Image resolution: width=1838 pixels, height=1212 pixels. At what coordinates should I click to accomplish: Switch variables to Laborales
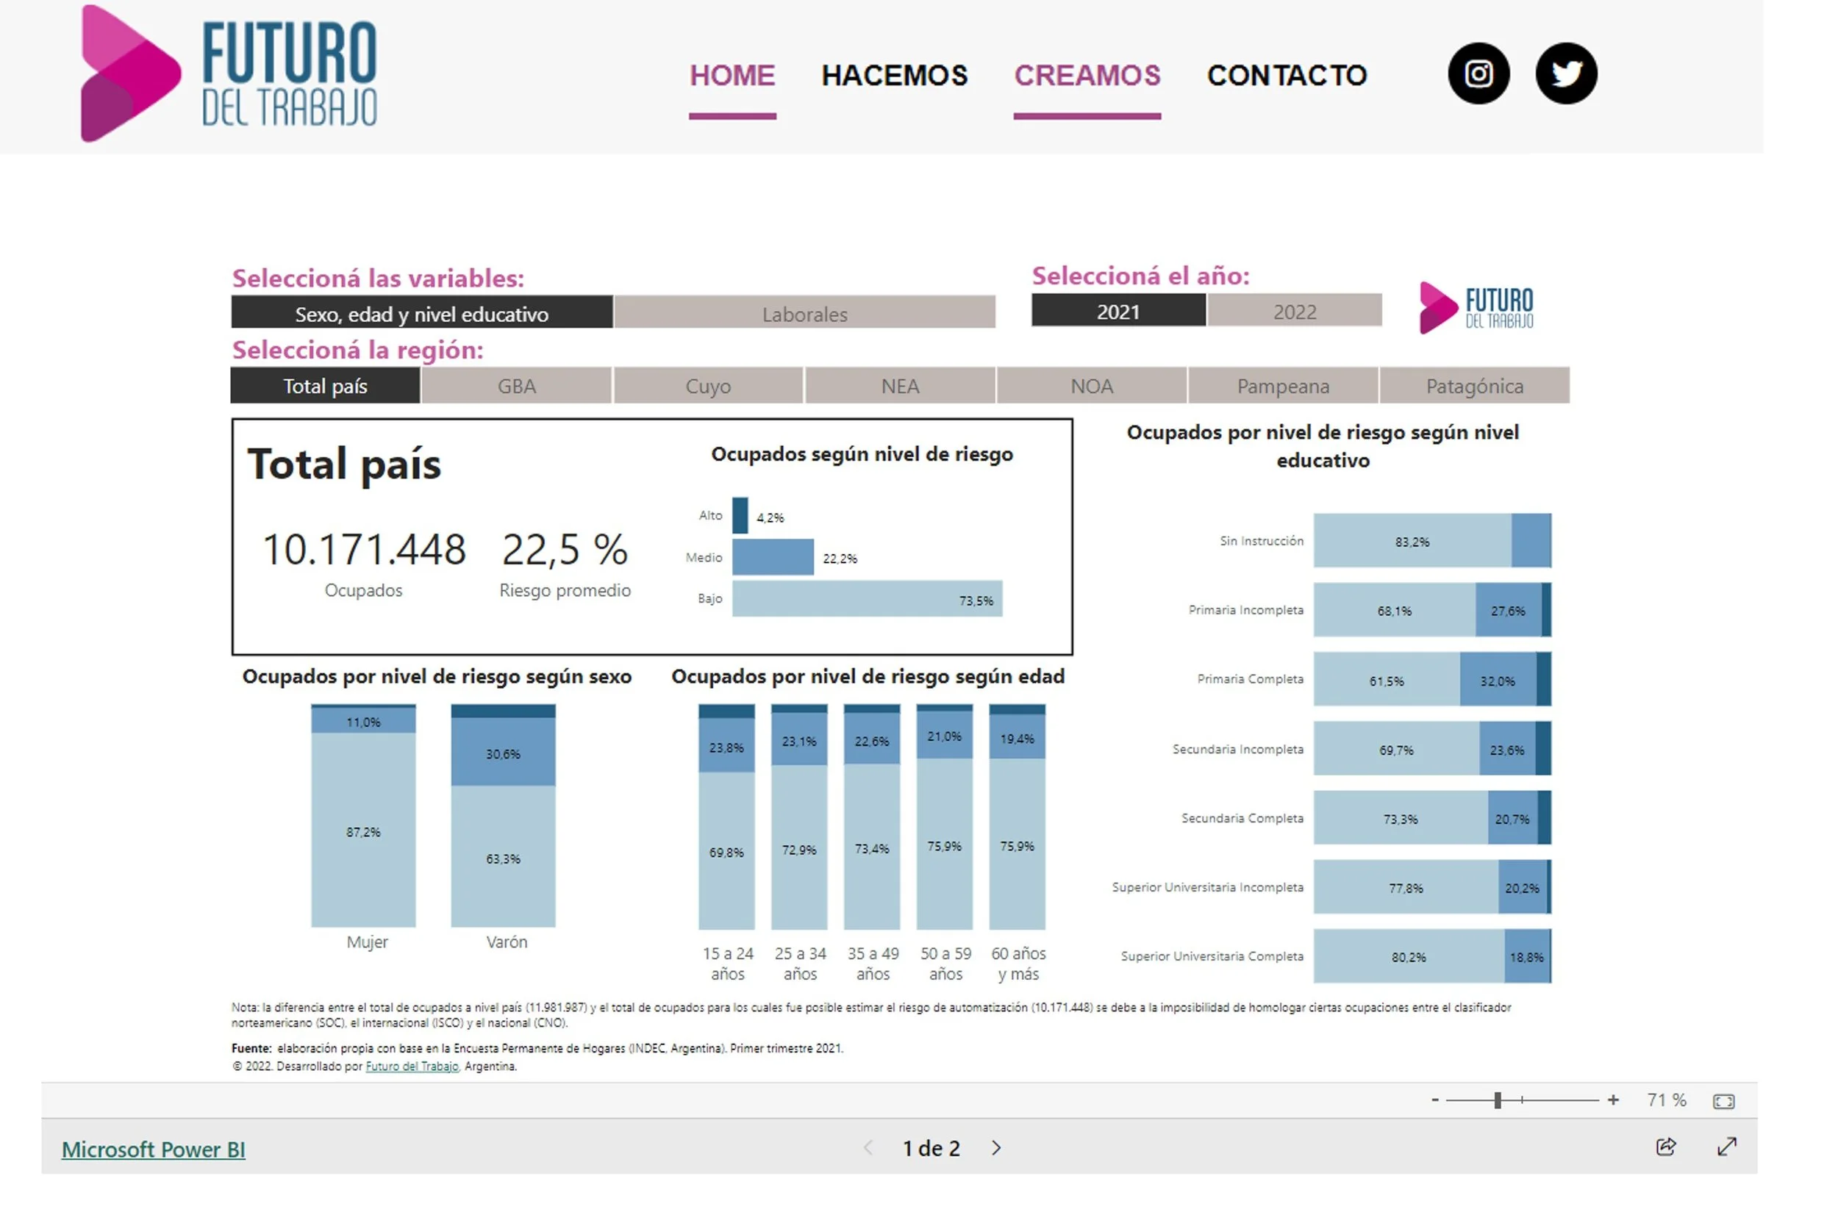coord(804,314)
